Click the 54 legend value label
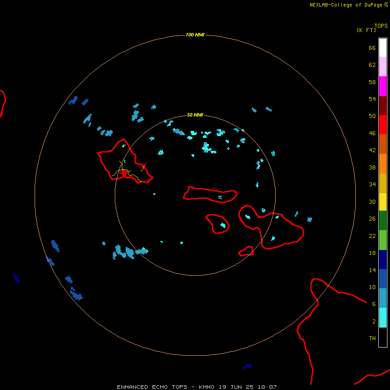This screenshot has height=390, width=390. [x=372, y=99]
